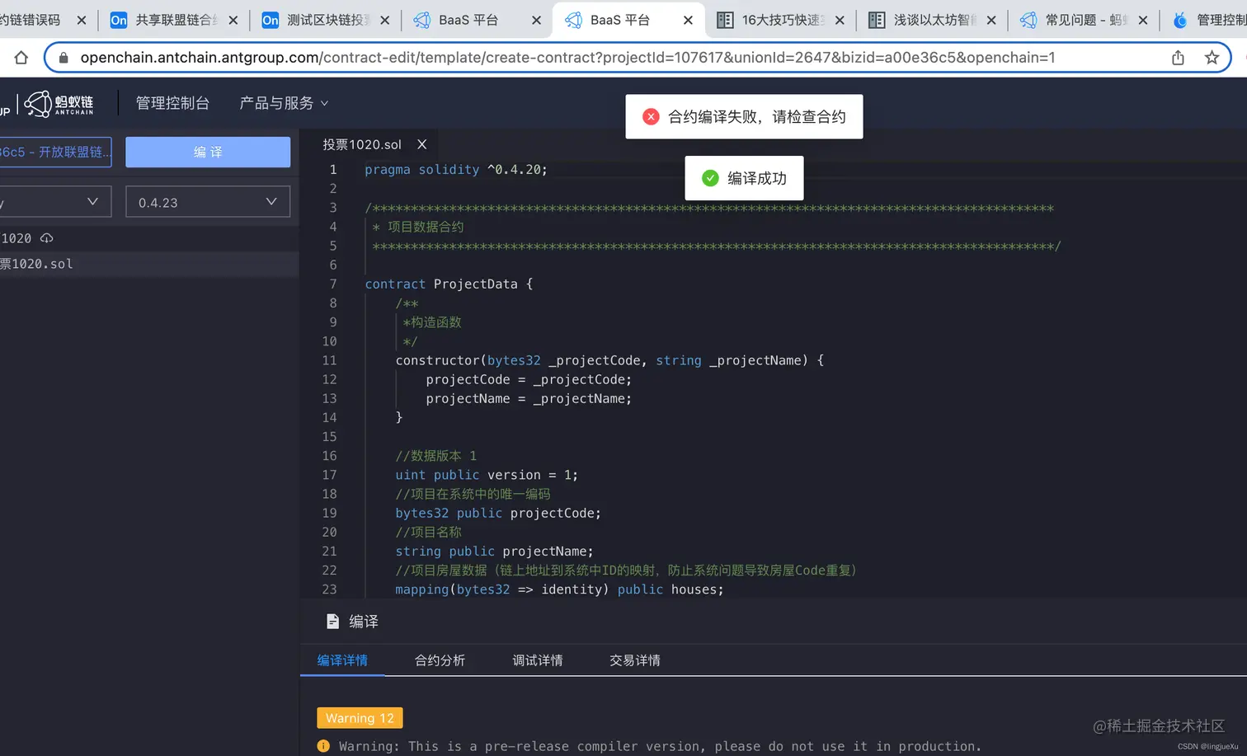
Task: Select 投票1020.sol file in sidebar
Action: point(148,264)
